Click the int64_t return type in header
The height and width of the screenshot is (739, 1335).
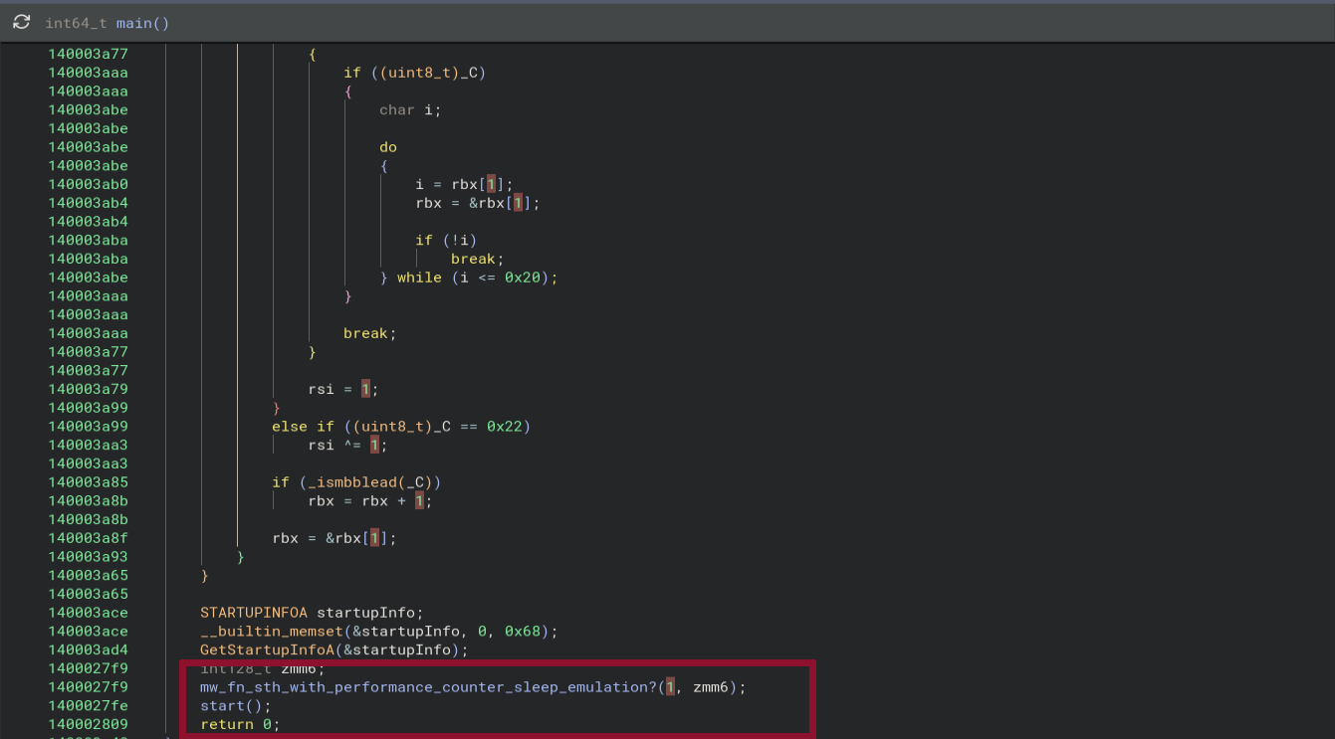(76, 23)
